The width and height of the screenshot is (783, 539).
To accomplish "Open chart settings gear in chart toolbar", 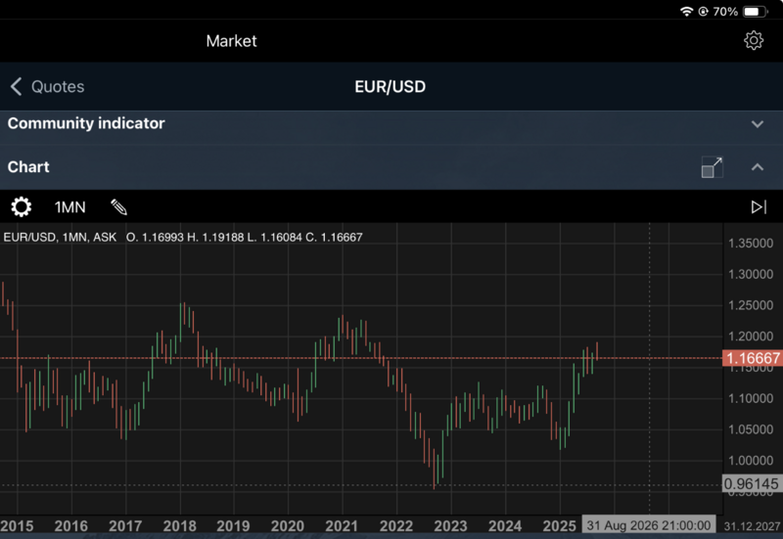I will click(x=21, y=207).
